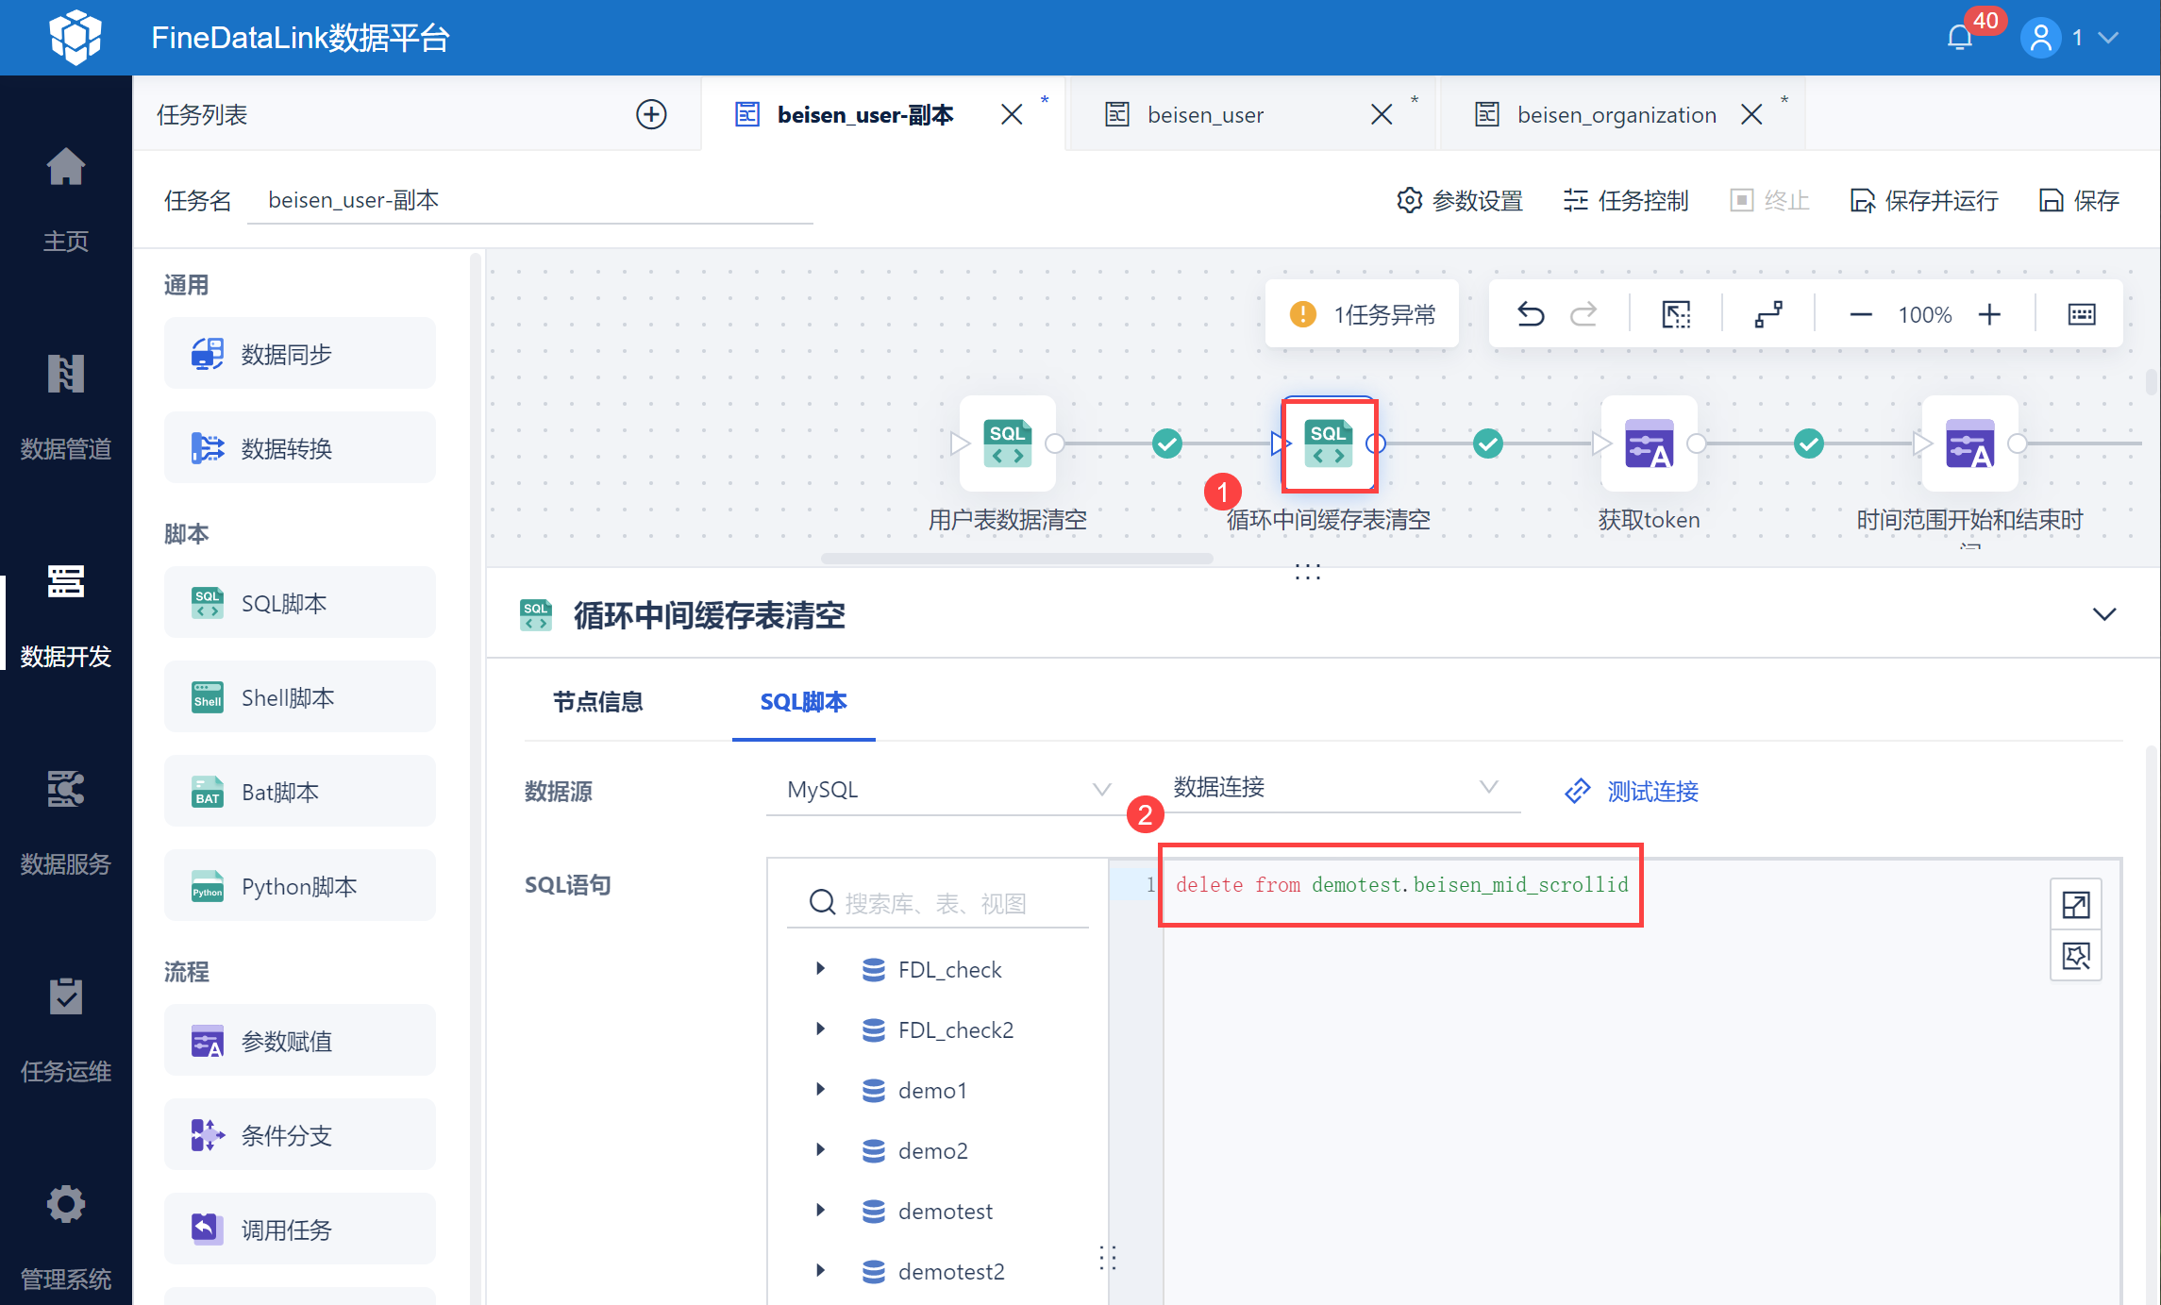Expand SQL editor to fullscreen icon
This screenshot has width=2161, height=1305.
pyautogui.click(x=2075, y=905)
